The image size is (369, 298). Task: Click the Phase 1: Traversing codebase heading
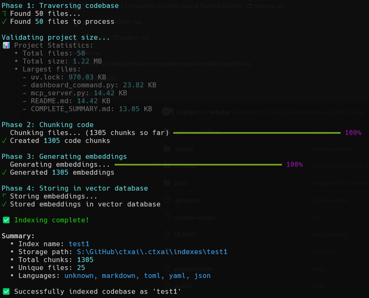(x=60, y=5)
